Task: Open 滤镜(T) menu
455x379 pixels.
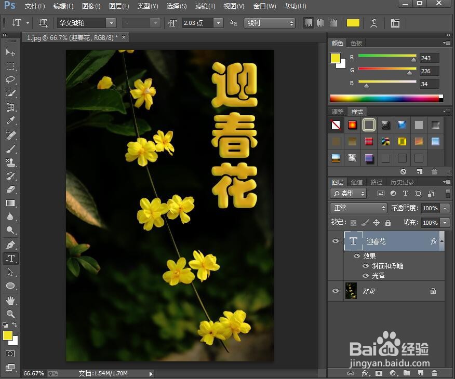Action: [x=205, y=6]
